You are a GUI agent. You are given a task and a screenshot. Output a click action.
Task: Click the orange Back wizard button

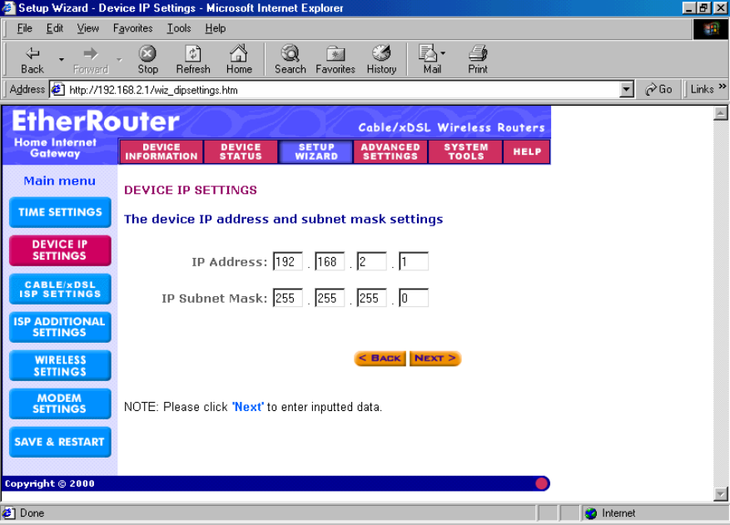(380, 359)
